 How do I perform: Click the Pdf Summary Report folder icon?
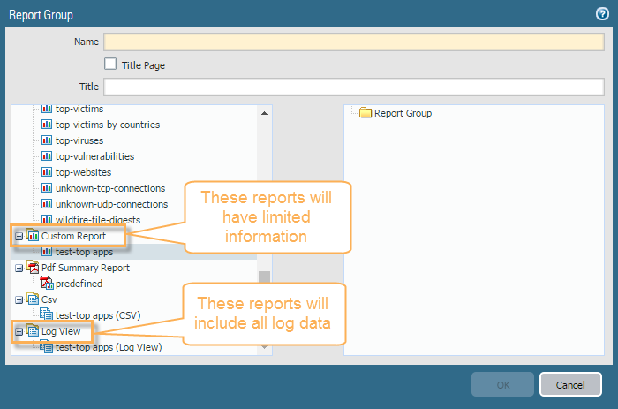tap(33, 267)
